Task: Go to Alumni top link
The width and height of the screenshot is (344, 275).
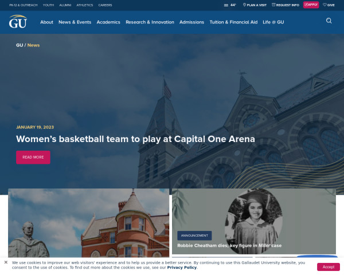Action: pos(65,5)
